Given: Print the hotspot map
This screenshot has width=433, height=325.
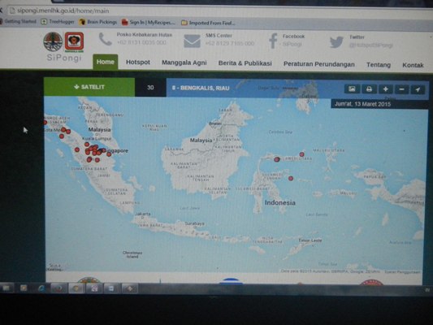Looking at the screenshot, I should 369,89.
